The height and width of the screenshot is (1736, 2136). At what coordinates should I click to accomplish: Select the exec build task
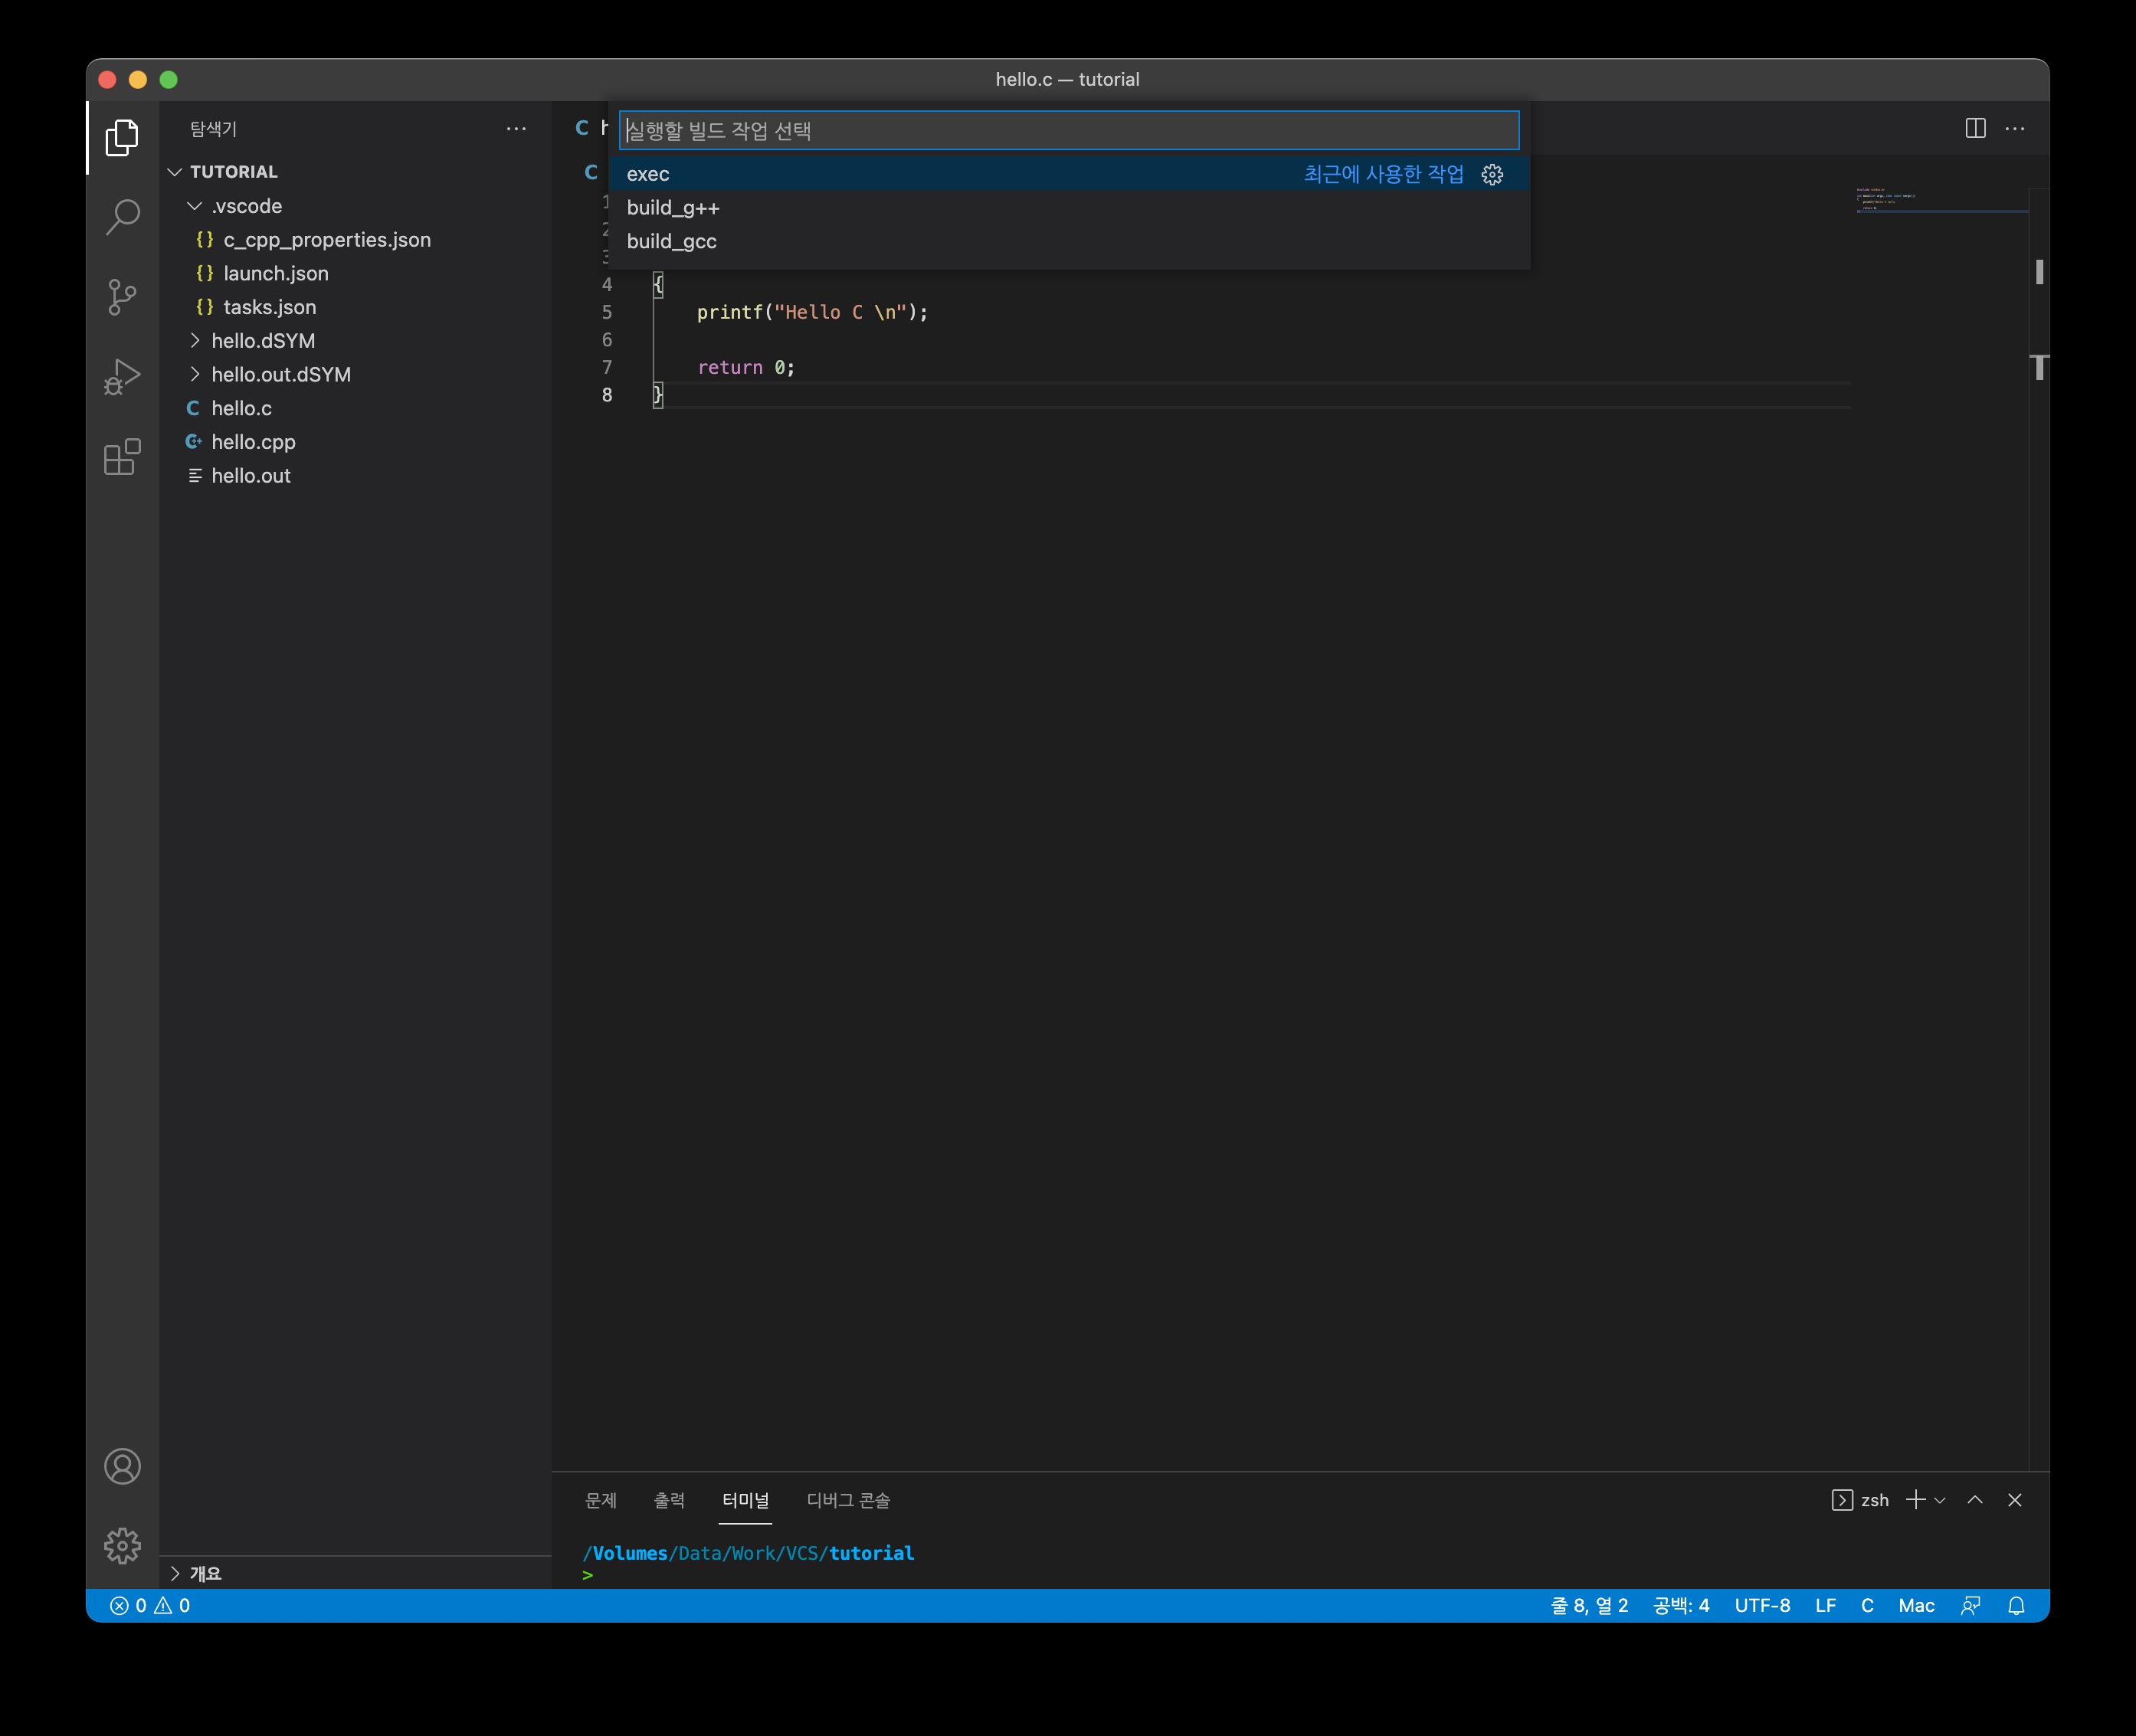coord(1069,174)
